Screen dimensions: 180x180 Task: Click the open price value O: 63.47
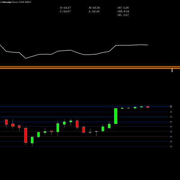[x=66, y=8]
